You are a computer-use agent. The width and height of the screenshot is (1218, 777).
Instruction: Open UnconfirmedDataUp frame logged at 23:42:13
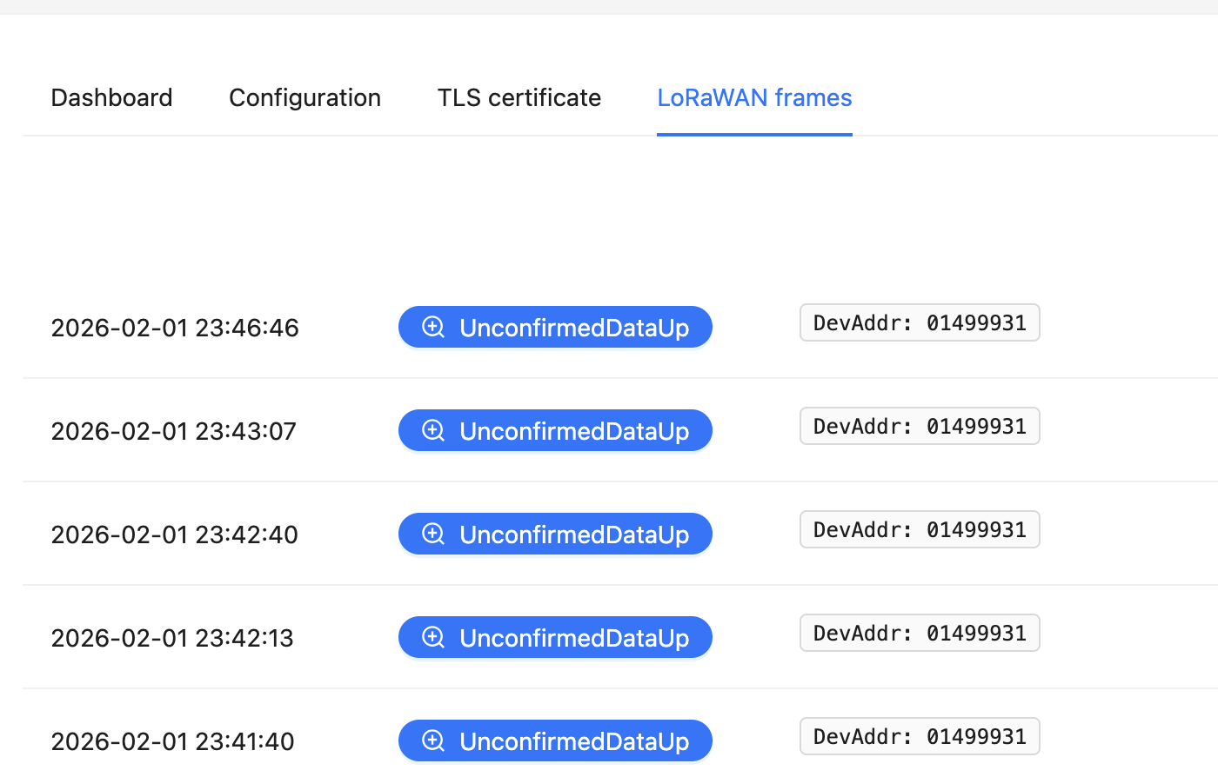573,638
